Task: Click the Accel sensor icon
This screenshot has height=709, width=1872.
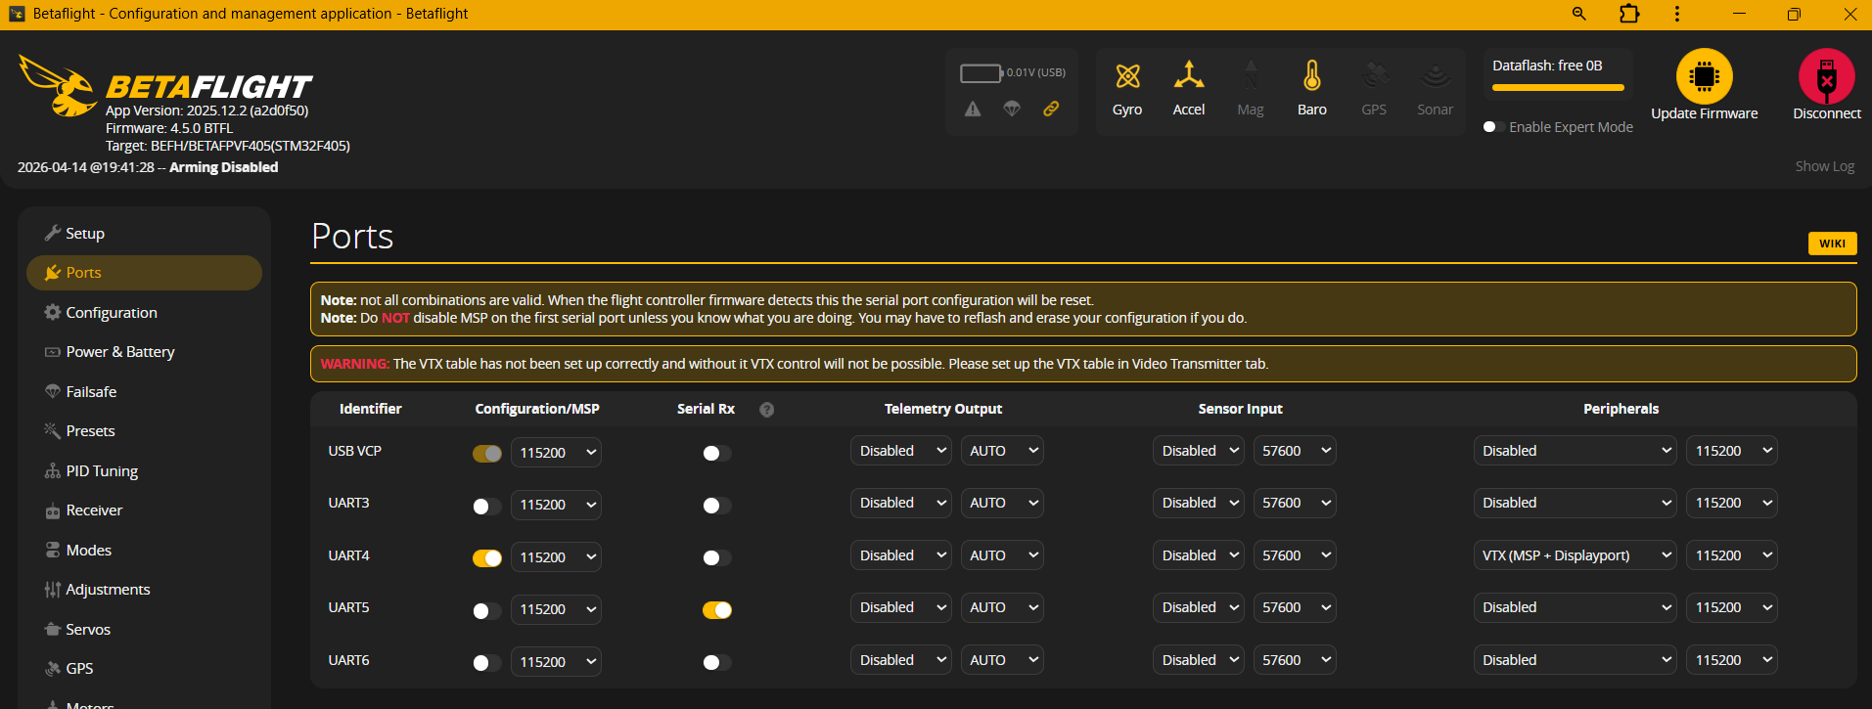Action: tap(1188, 76)
